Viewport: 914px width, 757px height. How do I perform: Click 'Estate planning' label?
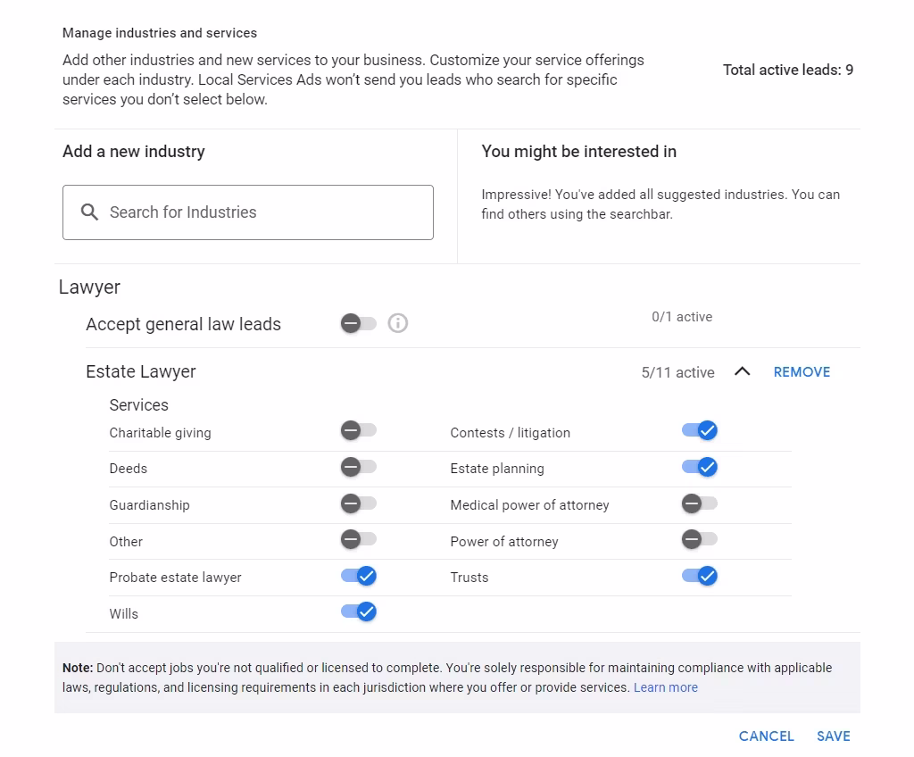click(497, 469)
